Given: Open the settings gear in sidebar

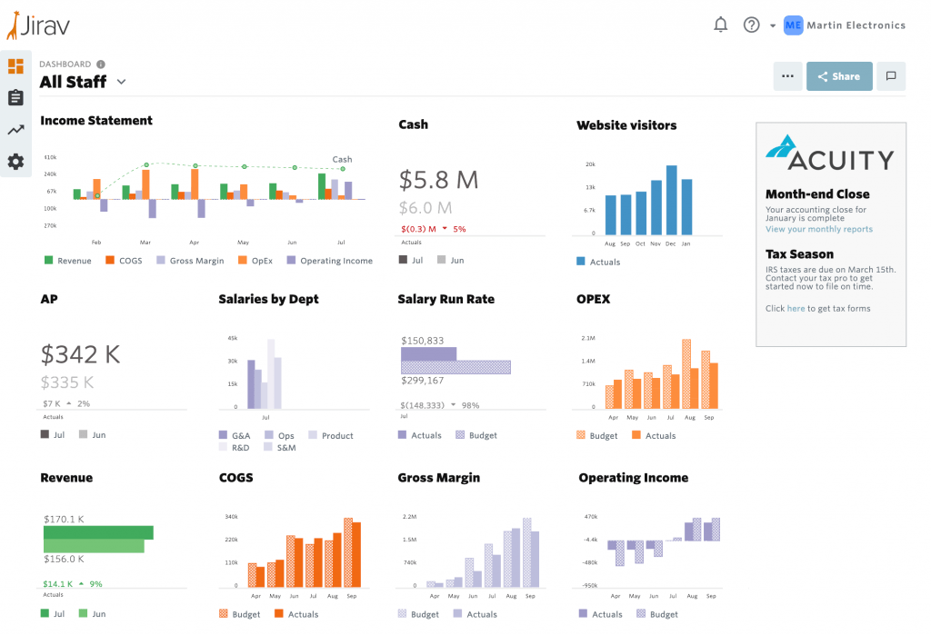Looking at the screenshot, I should point(15,162).
